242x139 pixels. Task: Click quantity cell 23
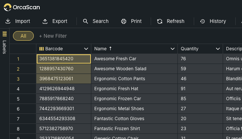coord(200,129)
